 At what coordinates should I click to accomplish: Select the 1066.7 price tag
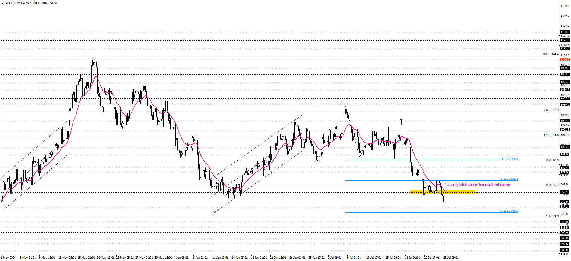(565, 90)
